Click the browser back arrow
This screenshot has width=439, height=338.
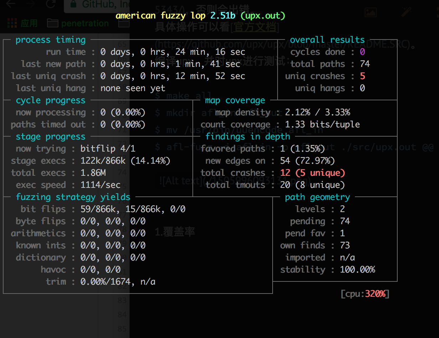[11, 4]
